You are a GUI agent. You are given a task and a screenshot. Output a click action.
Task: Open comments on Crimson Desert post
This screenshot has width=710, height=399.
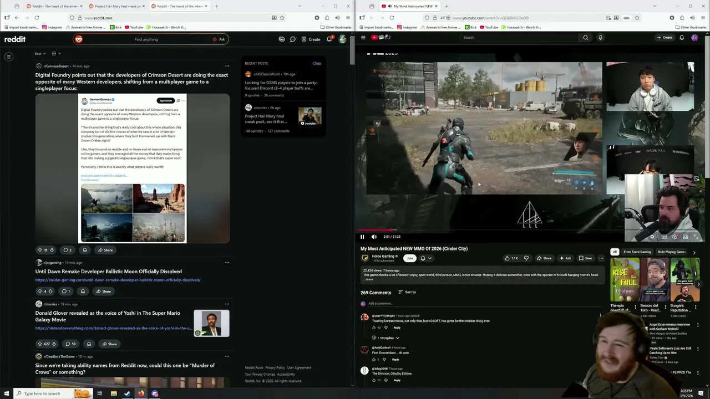click(x=67, y=250)
